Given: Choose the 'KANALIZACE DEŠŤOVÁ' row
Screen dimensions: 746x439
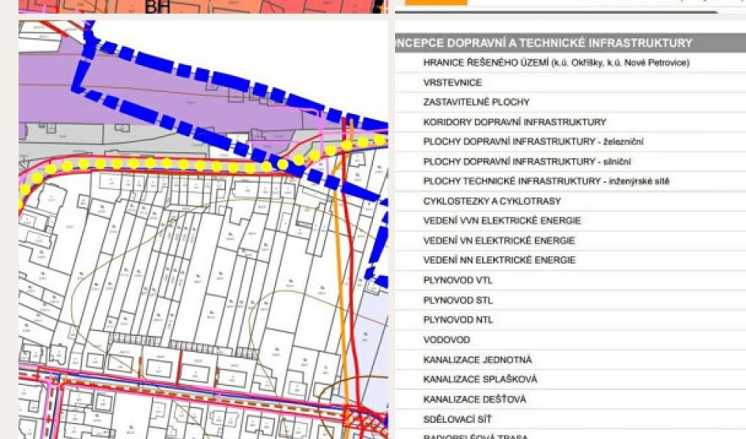Looking at the screenshot, I should pos(570,399).
